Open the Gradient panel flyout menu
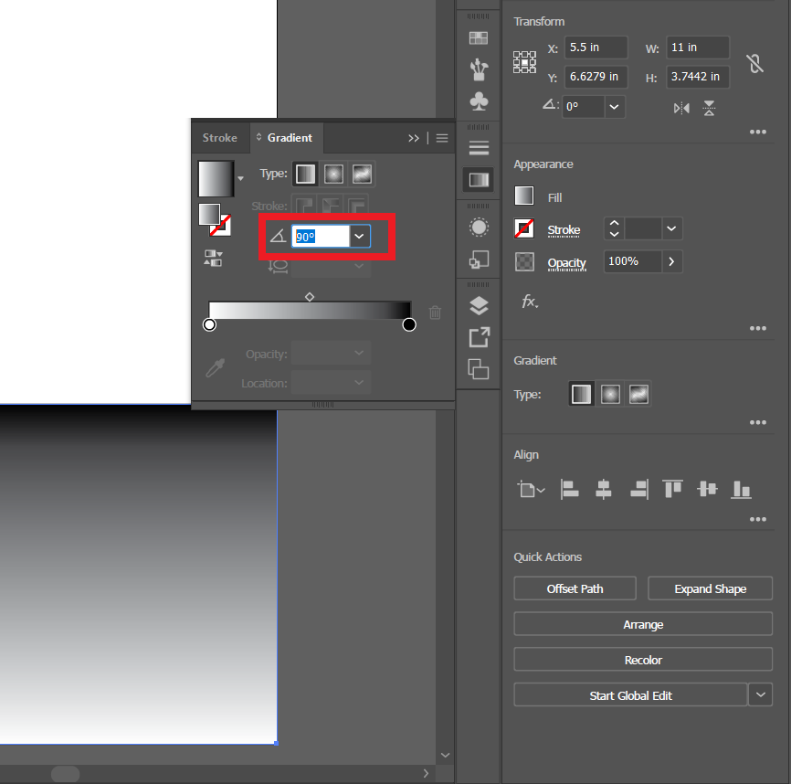791x784 pixels. (x=443, y=138)
